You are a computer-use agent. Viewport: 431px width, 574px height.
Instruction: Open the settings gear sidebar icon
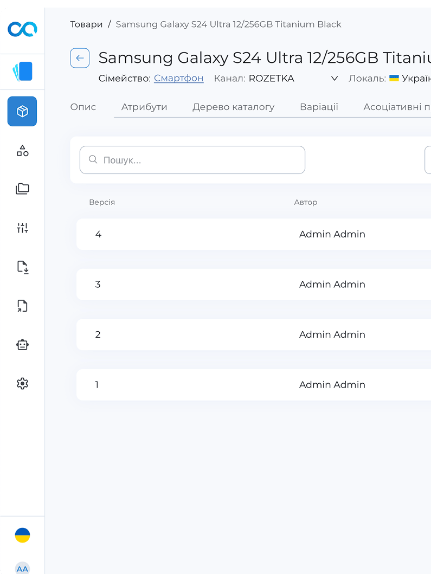(x=22, y=383)
